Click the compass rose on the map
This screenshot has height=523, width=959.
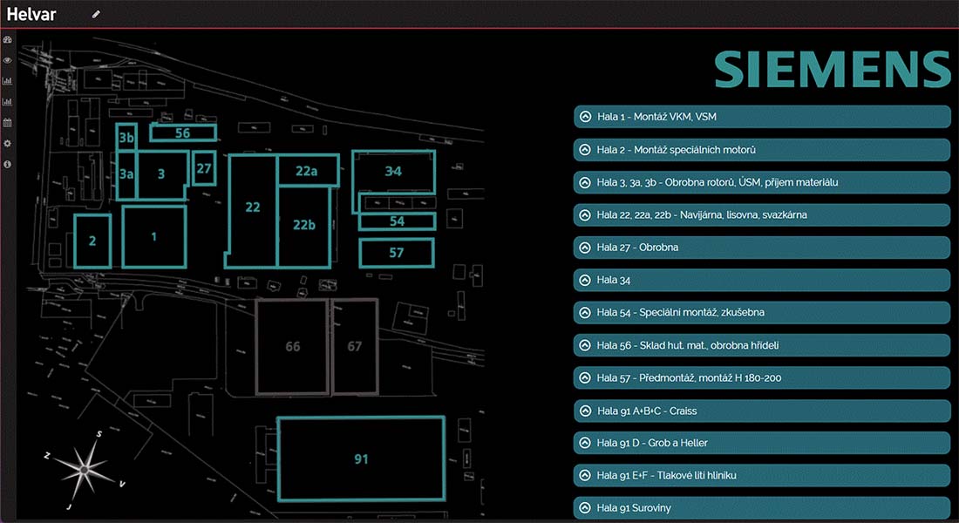(x=84, y=469)
